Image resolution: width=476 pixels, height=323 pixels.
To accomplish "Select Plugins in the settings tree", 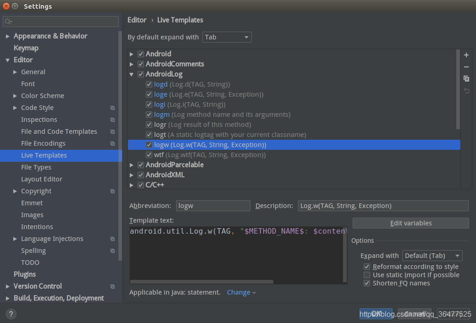I will click(25, 274).
